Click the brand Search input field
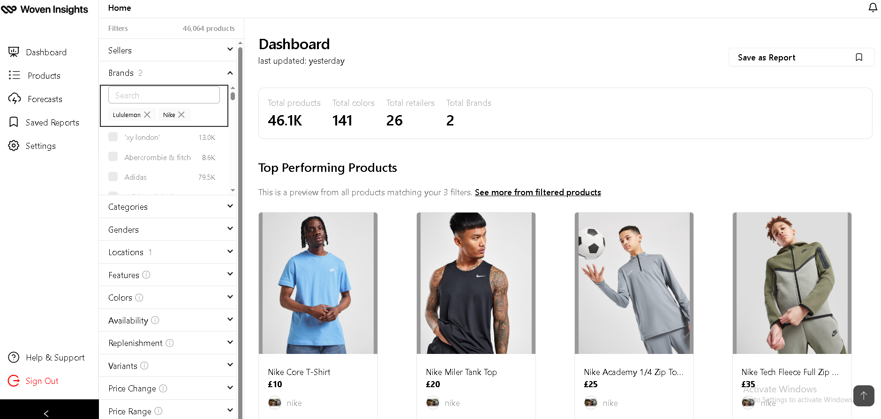This screenshot has height=419, width=881. coord(164,95)
